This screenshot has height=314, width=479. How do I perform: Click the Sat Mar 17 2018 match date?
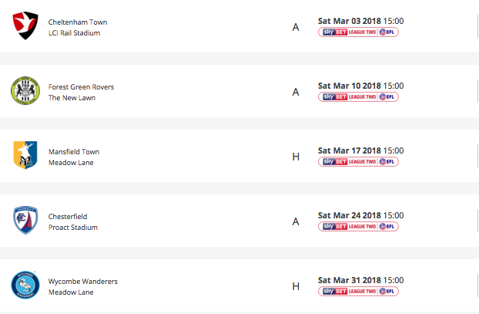point(360,150)
